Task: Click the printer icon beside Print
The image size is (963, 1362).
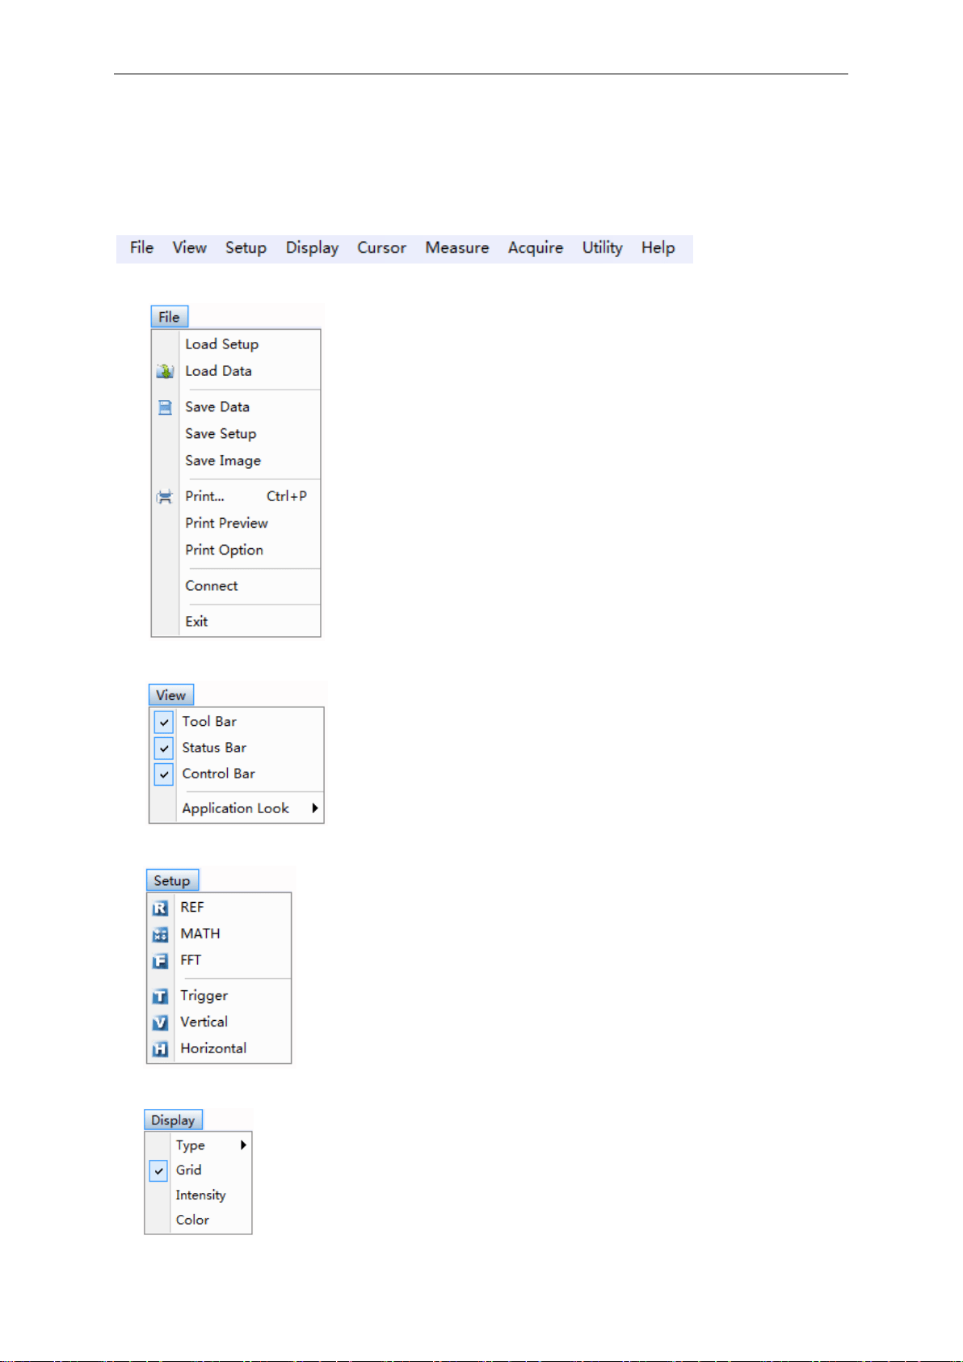Action: [165, 497]
